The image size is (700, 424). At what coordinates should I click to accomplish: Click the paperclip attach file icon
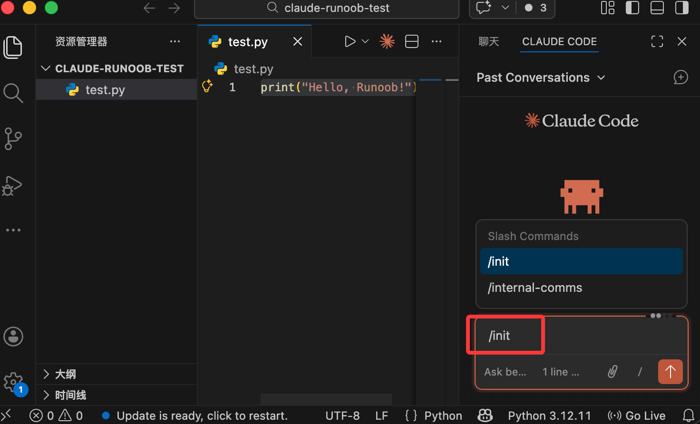click(x=612, y=372)
